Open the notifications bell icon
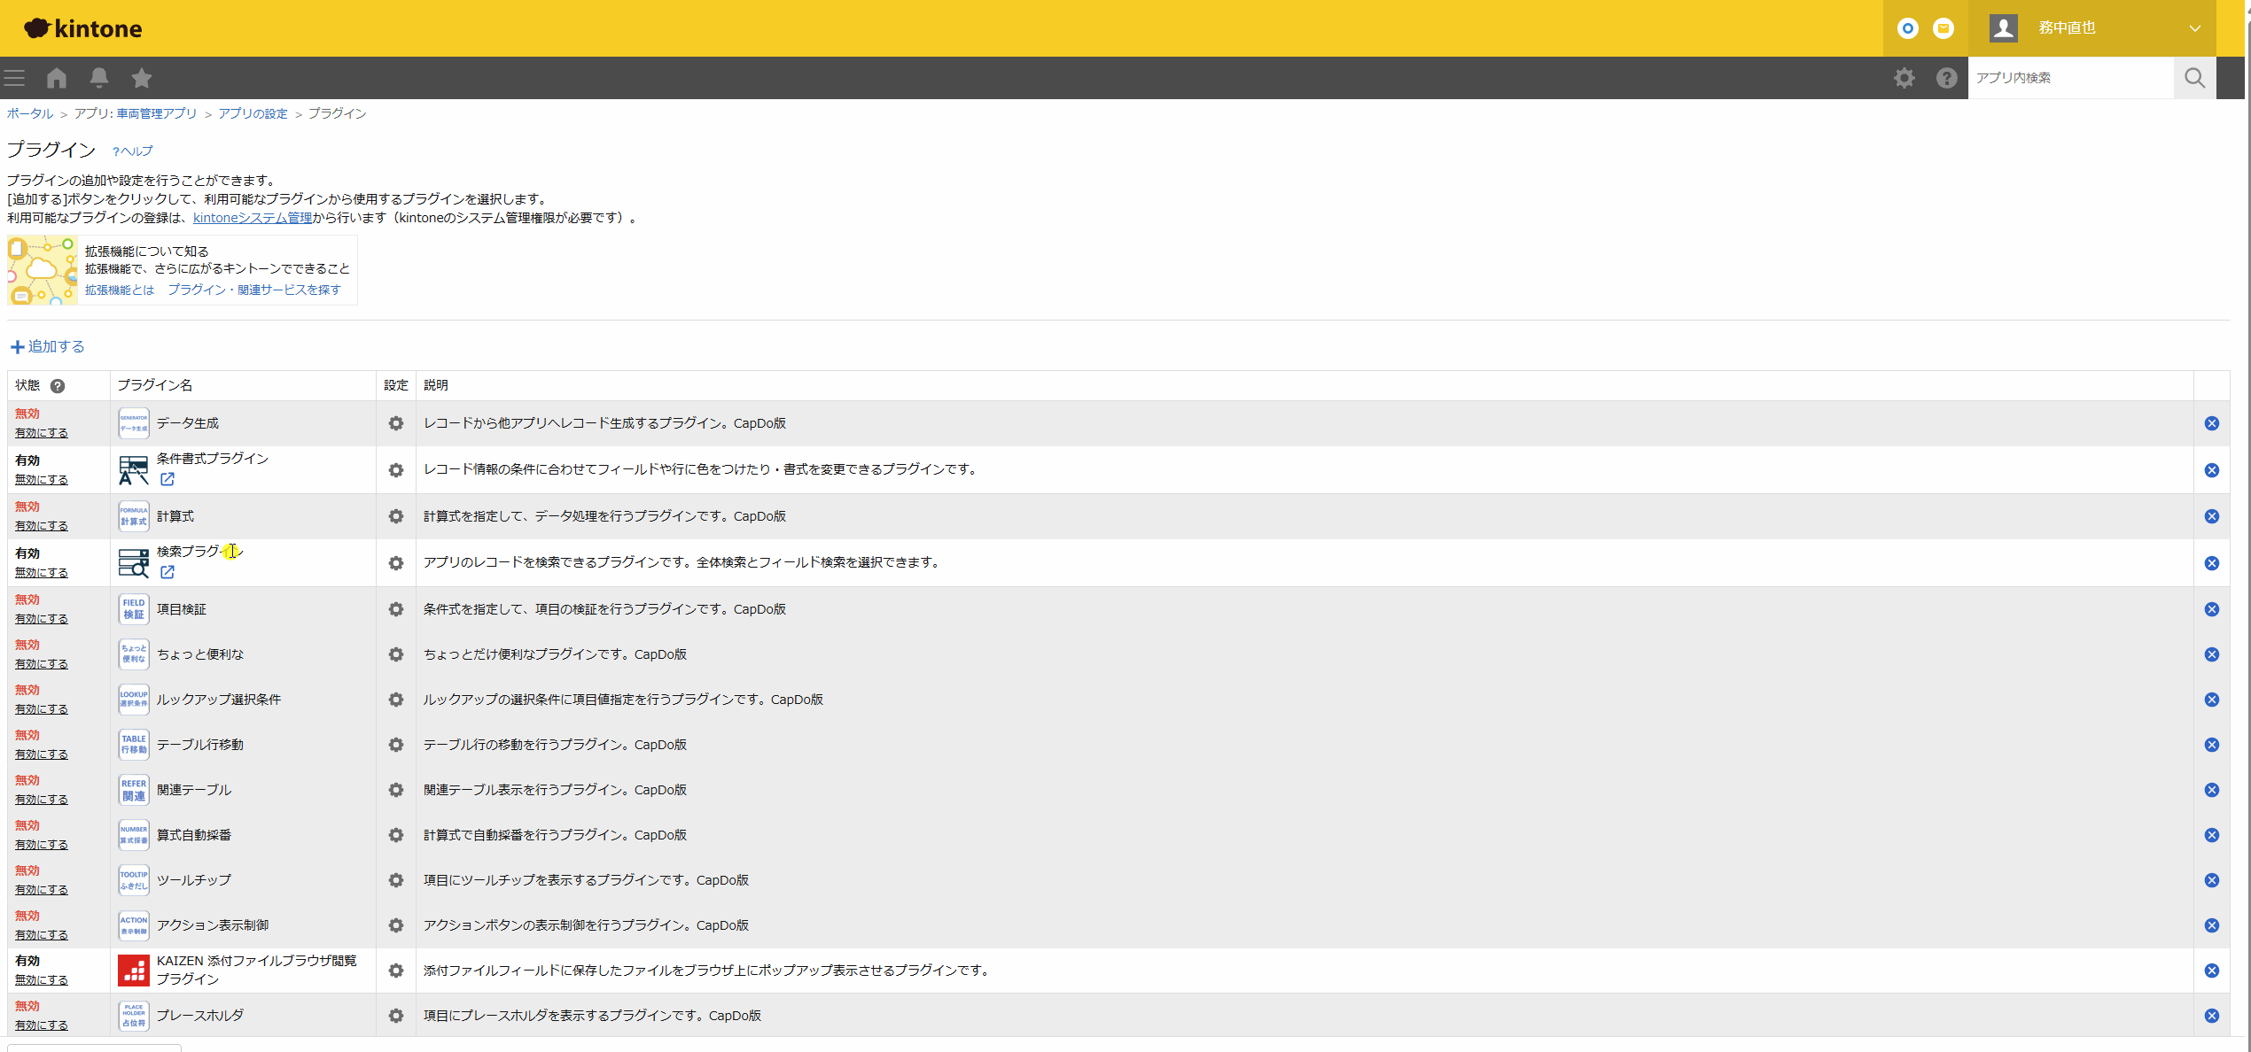This screenshot has height=1052, width=2251. tap(99, 78)
